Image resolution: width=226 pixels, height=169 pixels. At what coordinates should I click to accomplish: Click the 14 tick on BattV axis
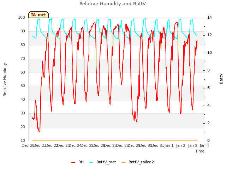pos(209,17)
